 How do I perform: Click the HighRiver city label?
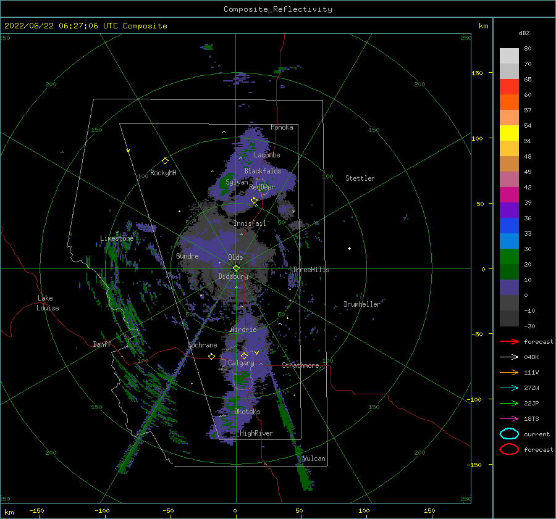pyautogui.click(x=256, y=433)
